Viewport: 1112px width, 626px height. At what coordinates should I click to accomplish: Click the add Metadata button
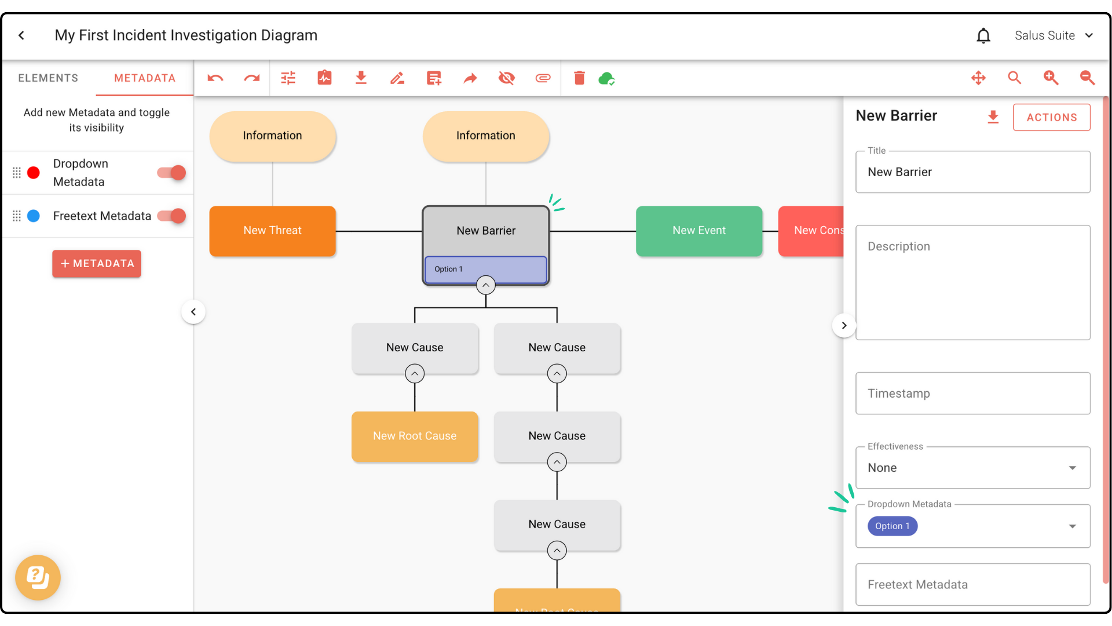pyautogui.click(x=97, y=264)
